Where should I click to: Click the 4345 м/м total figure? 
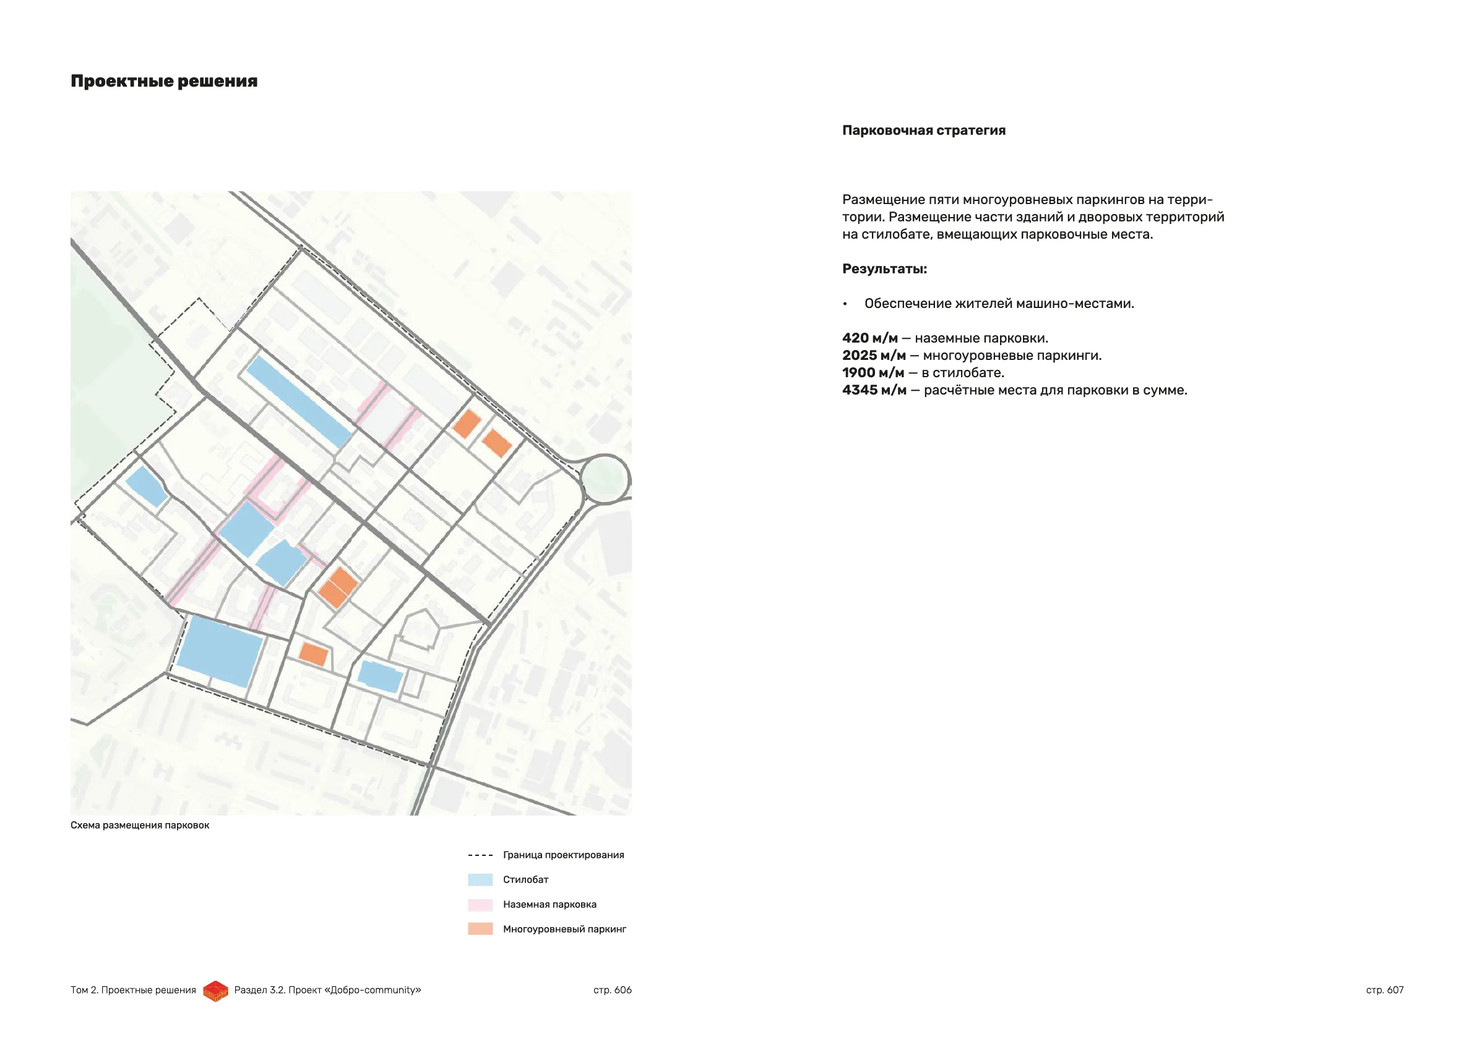coord(874,390)
